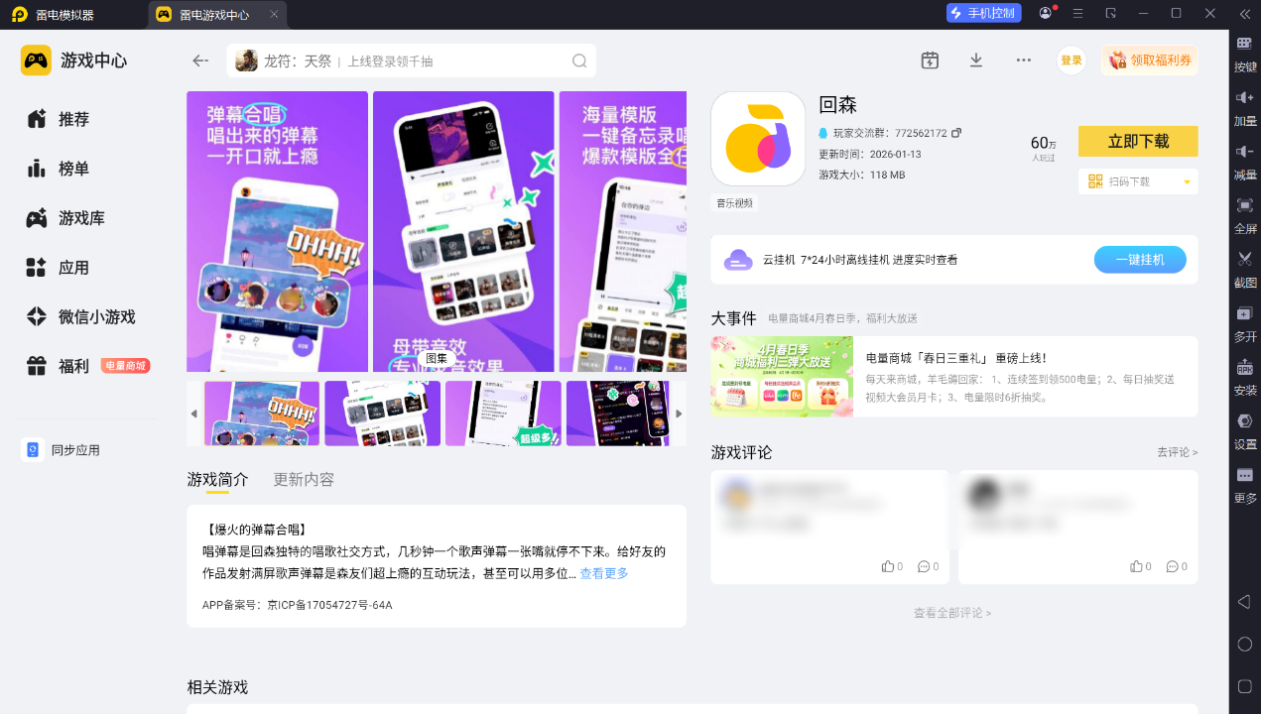
Task: Select third 超级多 screenshot thumbnail
Action: click(x=503, y=414)
